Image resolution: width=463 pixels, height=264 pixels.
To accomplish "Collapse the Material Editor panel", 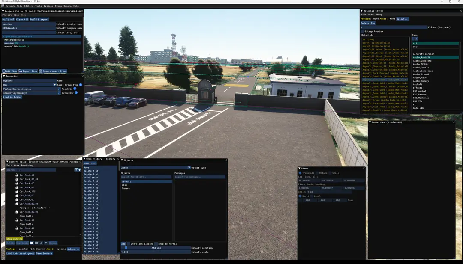I will point(362,11).
